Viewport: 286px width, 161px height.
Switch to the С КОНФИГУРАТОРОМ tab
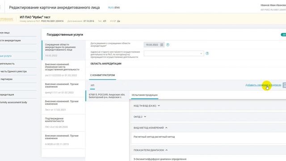(x=102, y=75)
